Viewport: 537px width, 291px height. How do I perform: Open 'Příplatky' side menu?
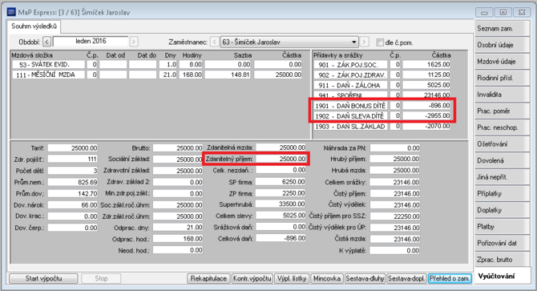502,193
